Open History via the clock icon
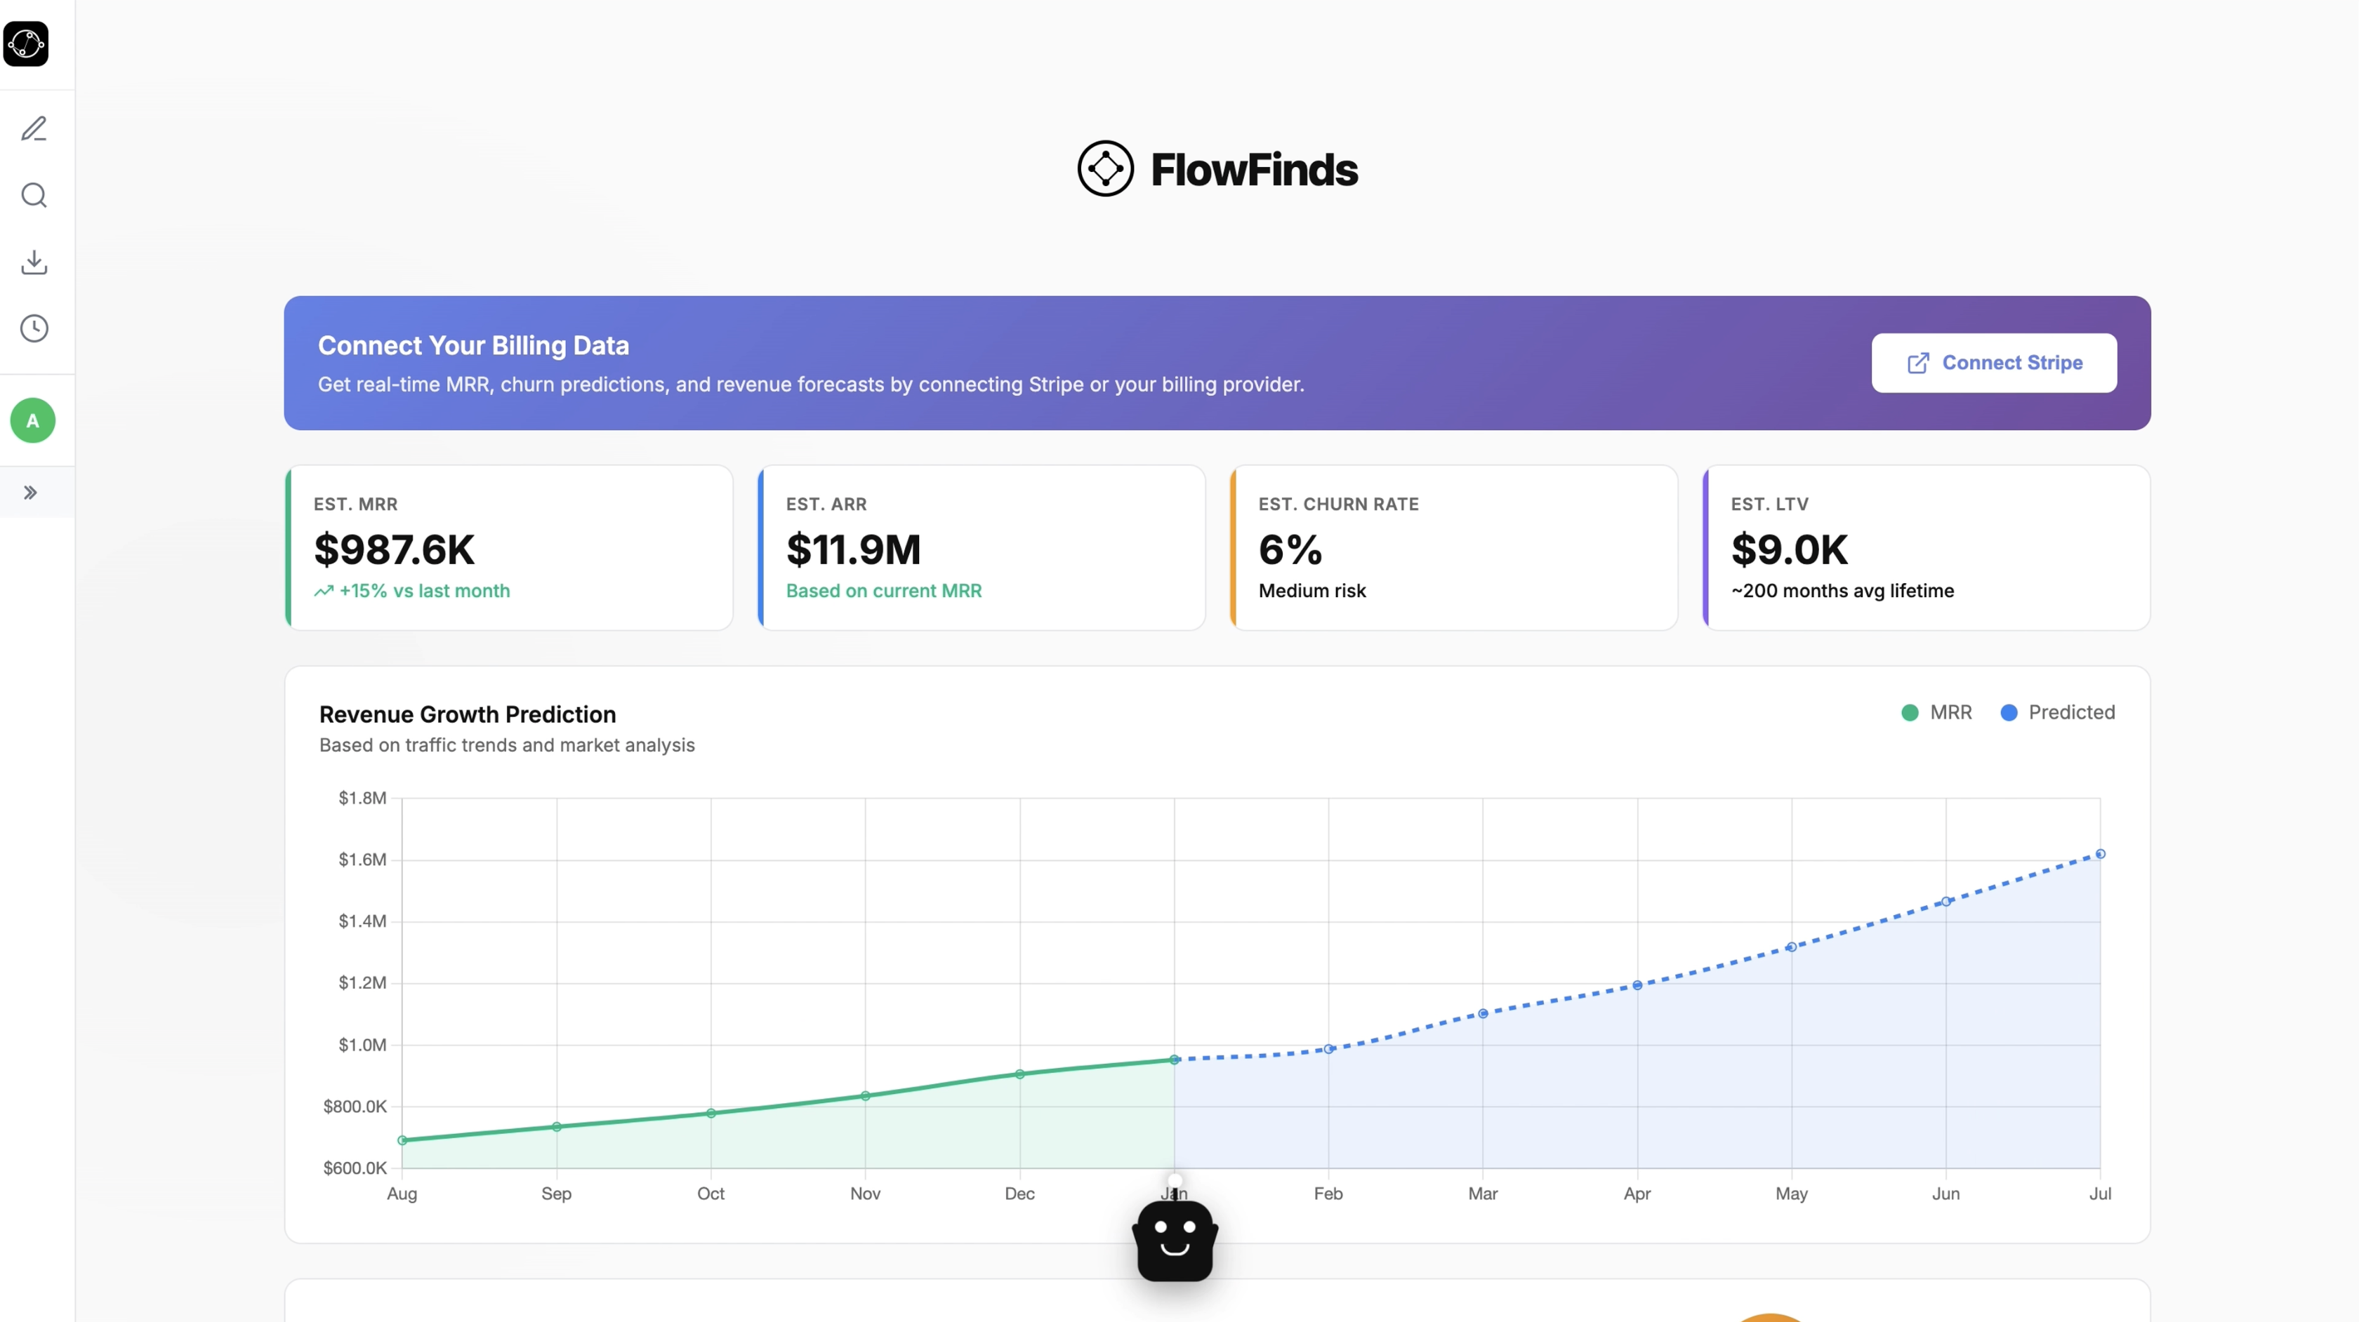This screenshot has width=2359, height=1322. point(34,328)
